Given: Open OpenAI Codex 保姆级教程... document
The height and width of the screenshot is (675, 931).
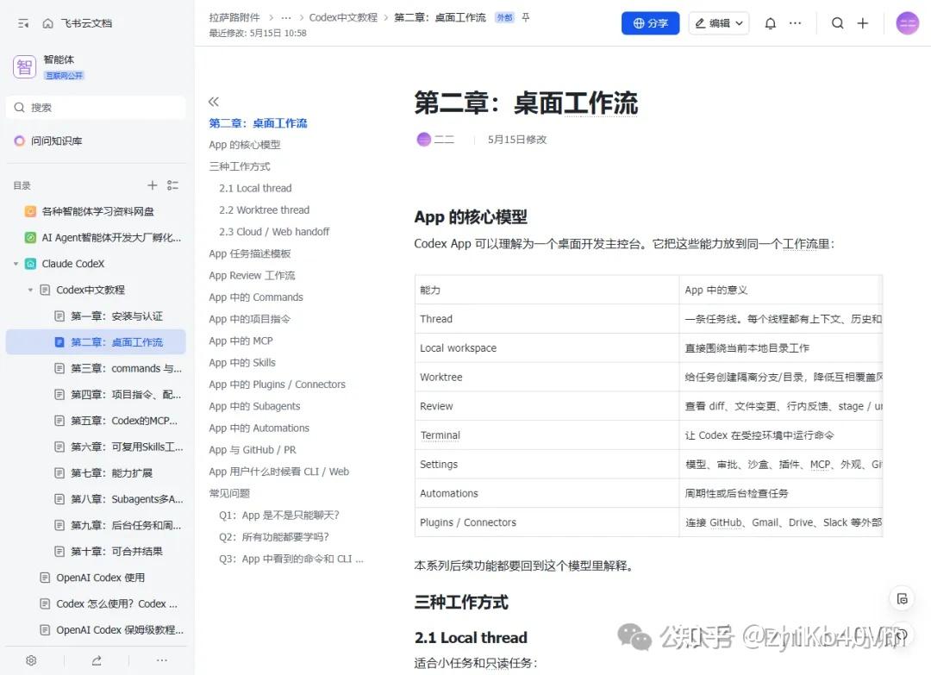Looking at the screenshot, I should pyautogui.click(x=97, y=629).
